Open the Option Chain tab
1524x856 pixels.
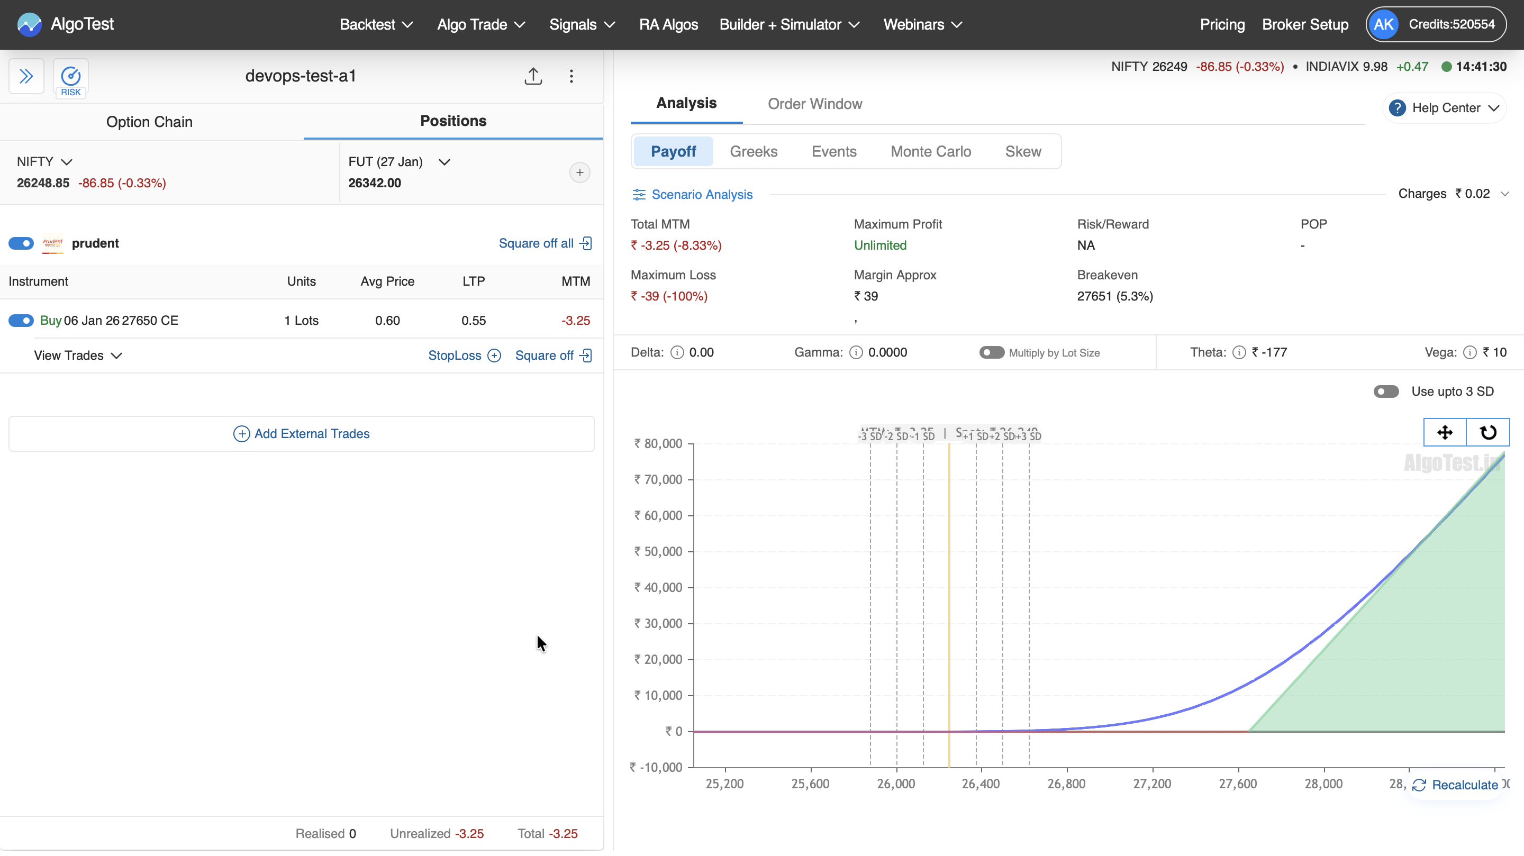149,122
